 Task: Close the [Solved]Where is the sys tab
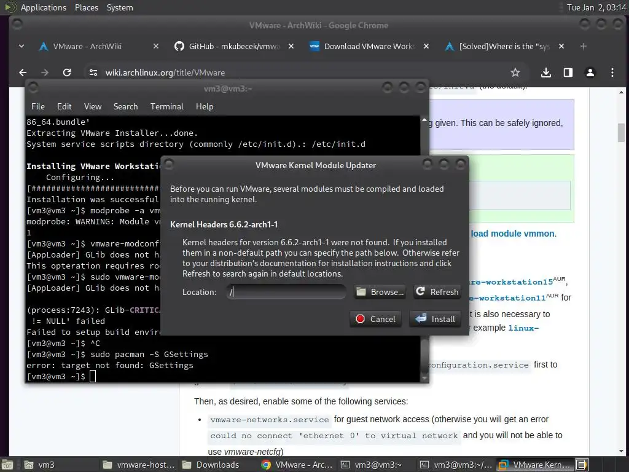coord(561,47)
